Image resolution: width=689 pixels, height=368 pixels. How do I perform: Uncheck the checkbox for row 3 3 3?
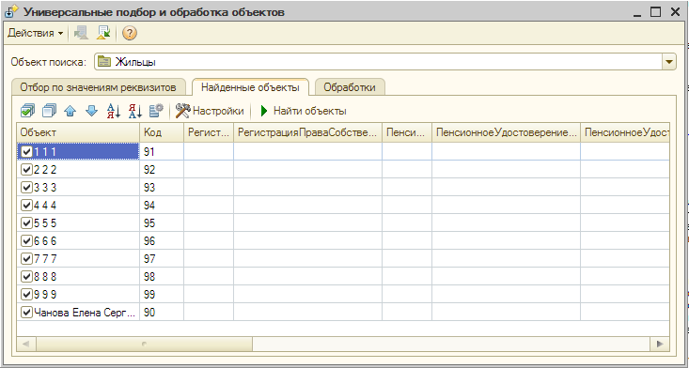pyautogui.click(x=27, y=188)
